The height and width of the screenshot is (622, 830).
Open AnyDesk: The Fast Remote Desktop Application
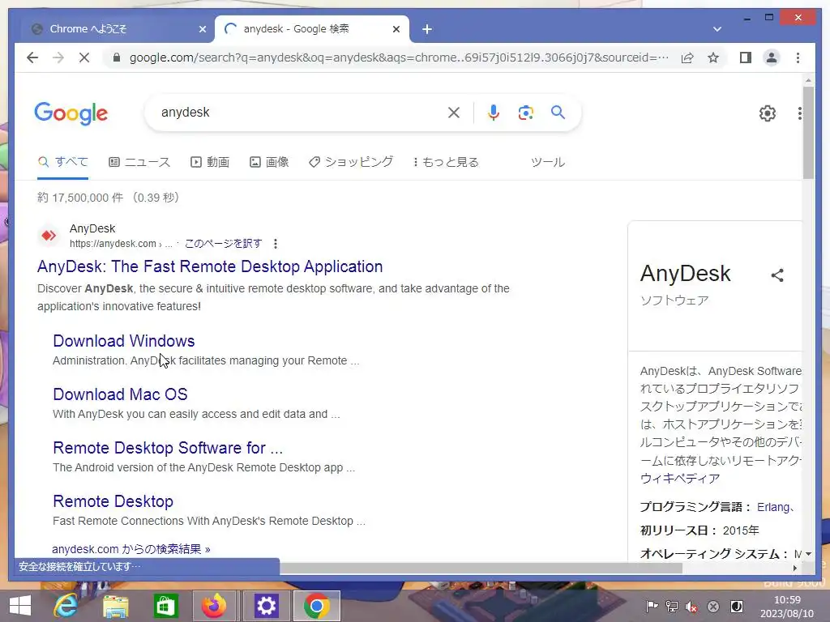210,266
